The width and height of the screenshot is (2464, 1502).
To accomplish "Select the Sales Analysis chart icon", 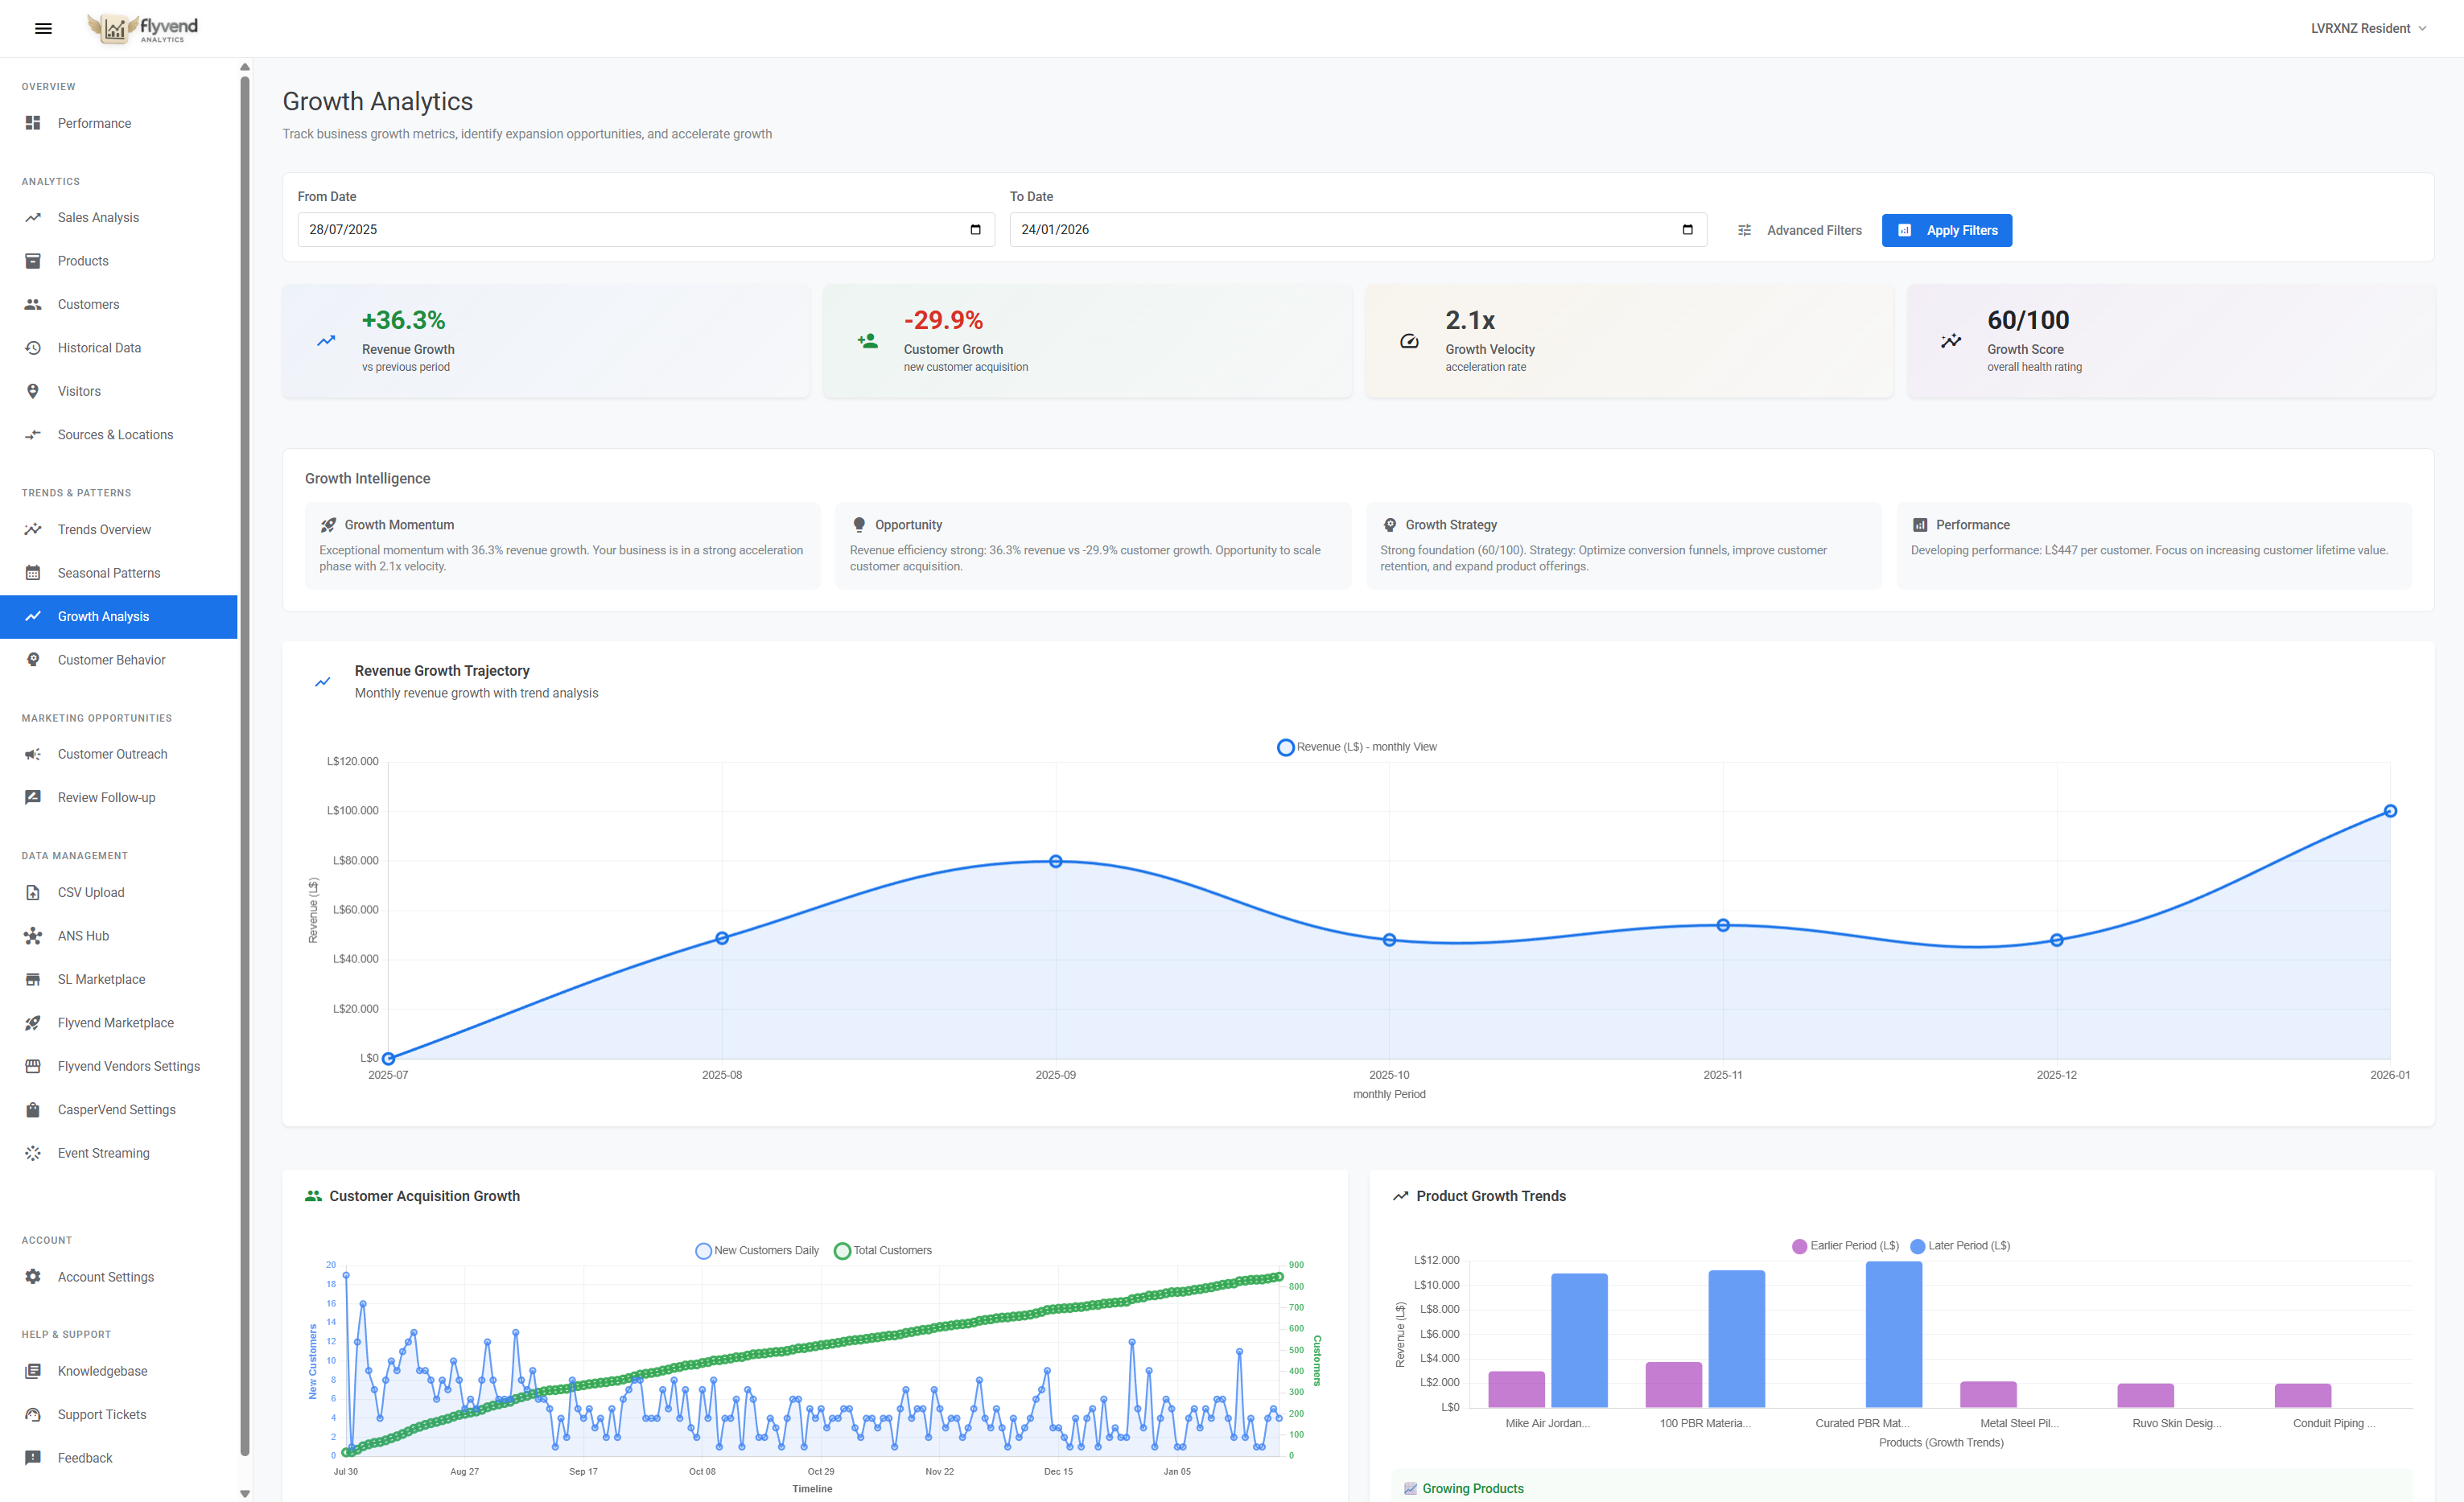I will 33,217.
